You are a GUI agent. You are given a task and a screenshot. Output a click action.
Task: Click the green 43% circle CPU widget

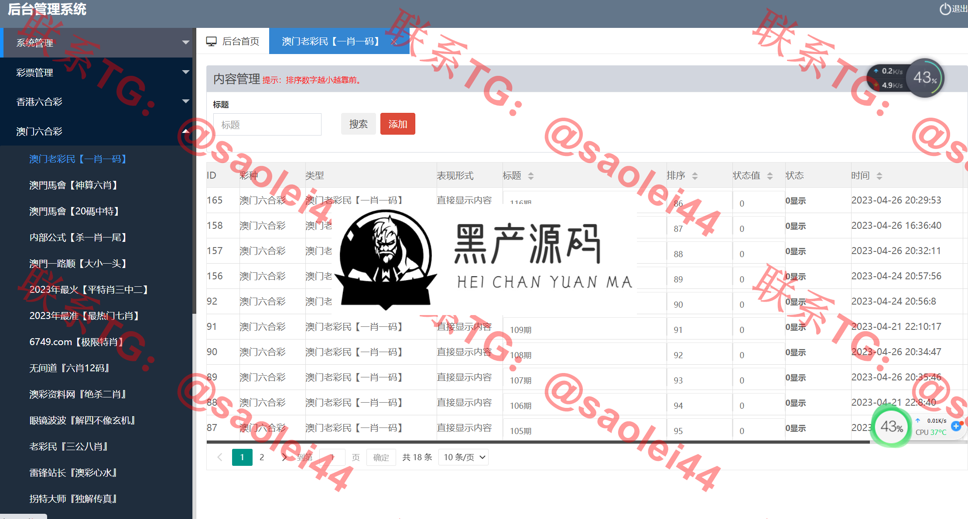point(891,426)
